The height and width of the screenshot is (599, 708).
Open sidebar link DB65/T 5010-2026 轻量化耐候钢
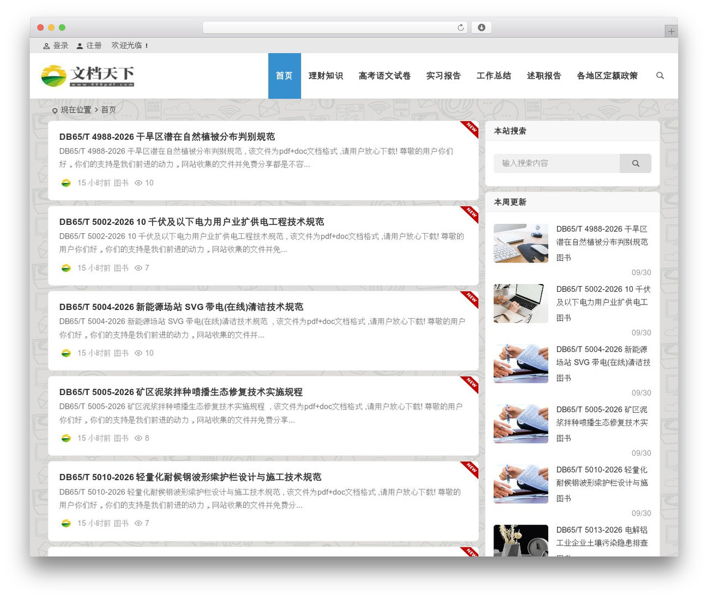tap(602, 476)
